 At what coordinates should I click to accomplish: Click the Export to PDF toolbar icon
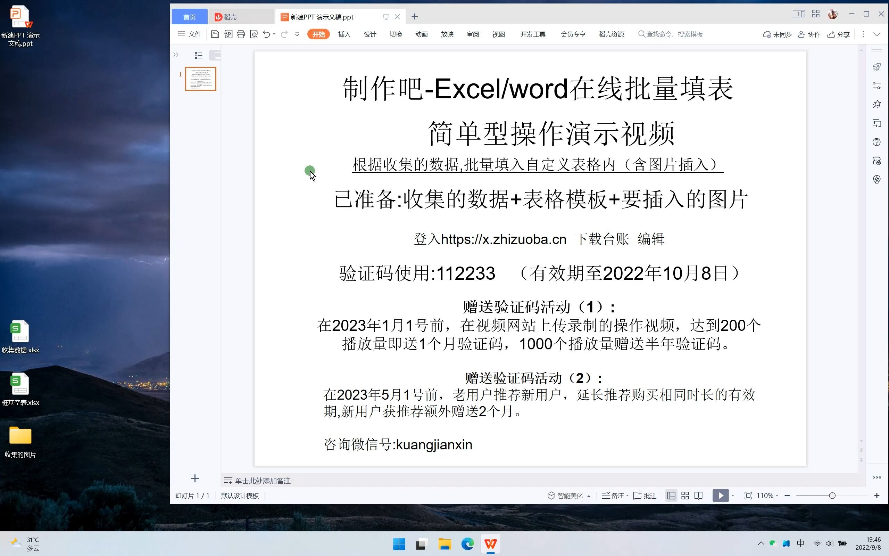click(228, 34)
